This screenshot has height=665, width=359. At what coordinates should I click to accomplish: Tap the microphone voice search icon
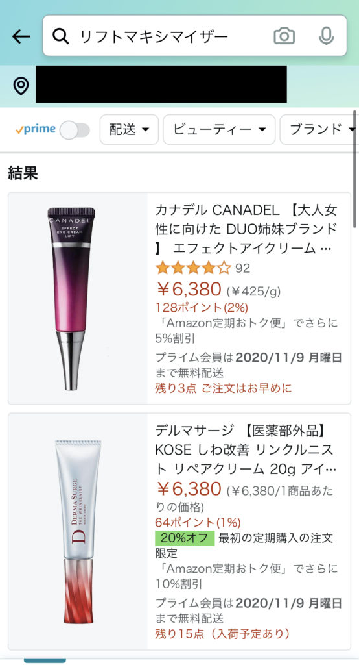coord(326,36)
